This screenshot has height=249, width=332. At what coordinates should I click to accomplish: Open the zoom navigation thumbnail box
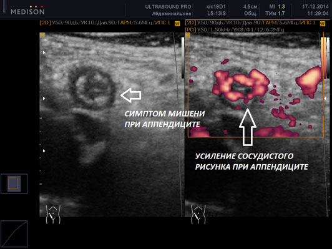tap(14, 183)
